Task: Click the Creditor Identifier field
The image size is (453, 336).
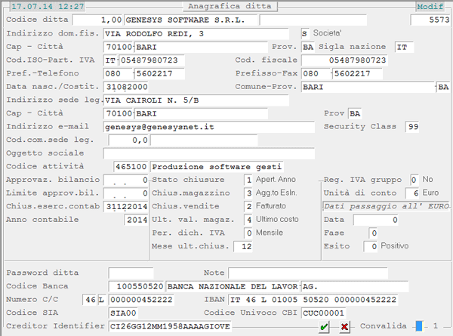Action: [x=169, y=326]
